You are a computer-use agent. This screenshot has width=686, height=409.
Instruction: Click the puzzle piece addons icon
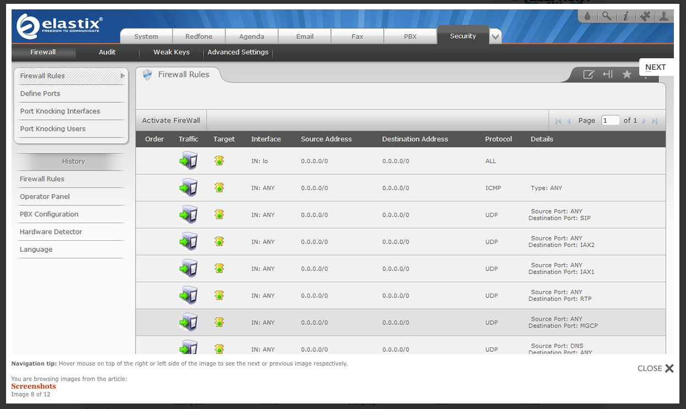pyautogui.click(x=645, y=16)
